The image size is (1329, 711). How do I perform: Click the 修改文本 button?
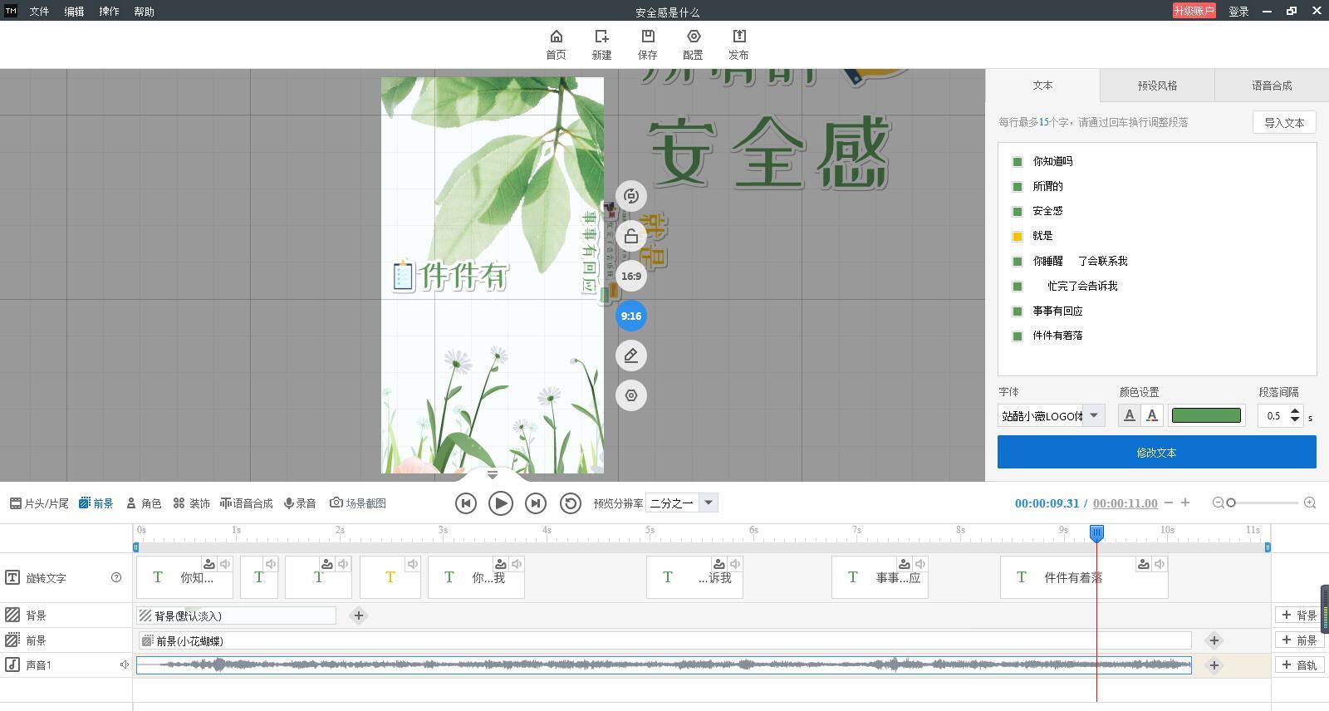coord(1156,453)
